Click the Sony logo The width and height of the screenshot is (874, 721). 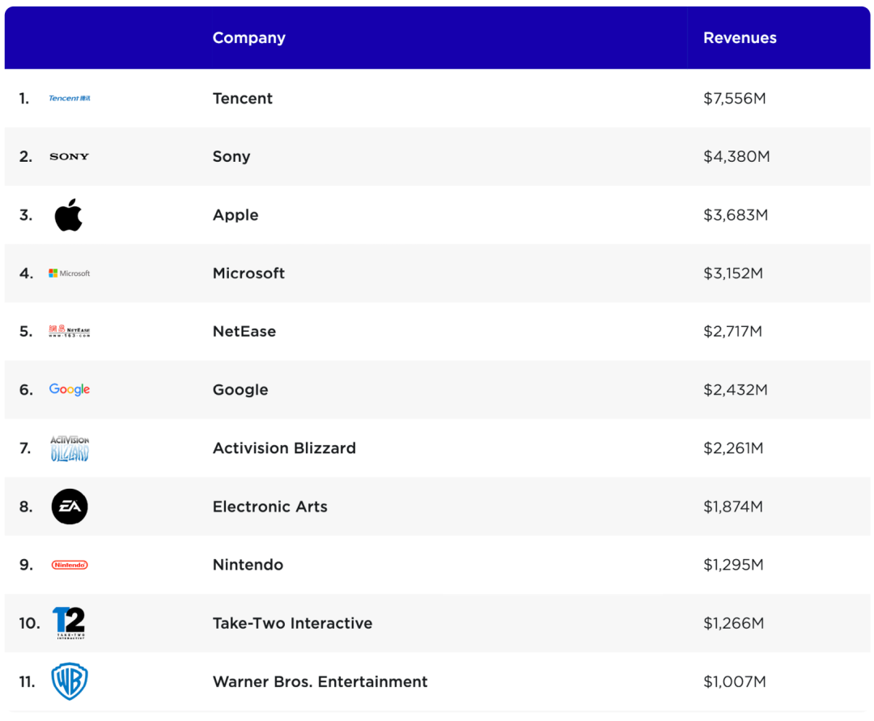(x=70, y=157)
